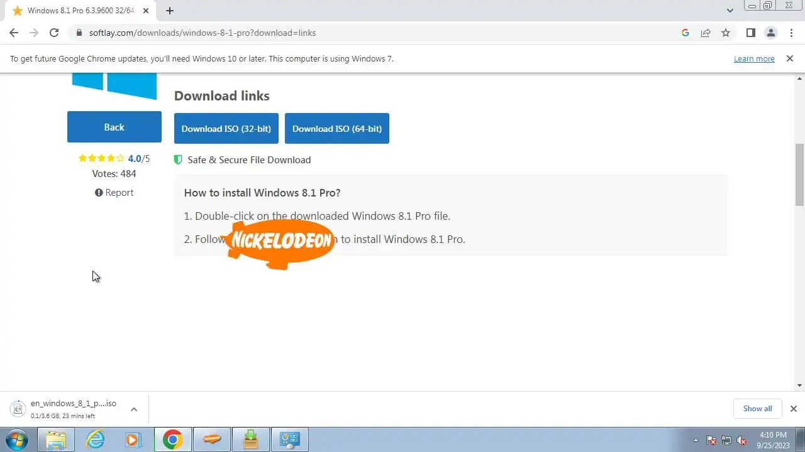Open Windows Explorer from taskbar
This screenshot has width=805, height=452.
pos(56,440)
